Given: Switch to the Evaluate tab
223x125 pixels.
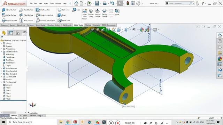Looking at the screenshot, I should pos(97,25).
